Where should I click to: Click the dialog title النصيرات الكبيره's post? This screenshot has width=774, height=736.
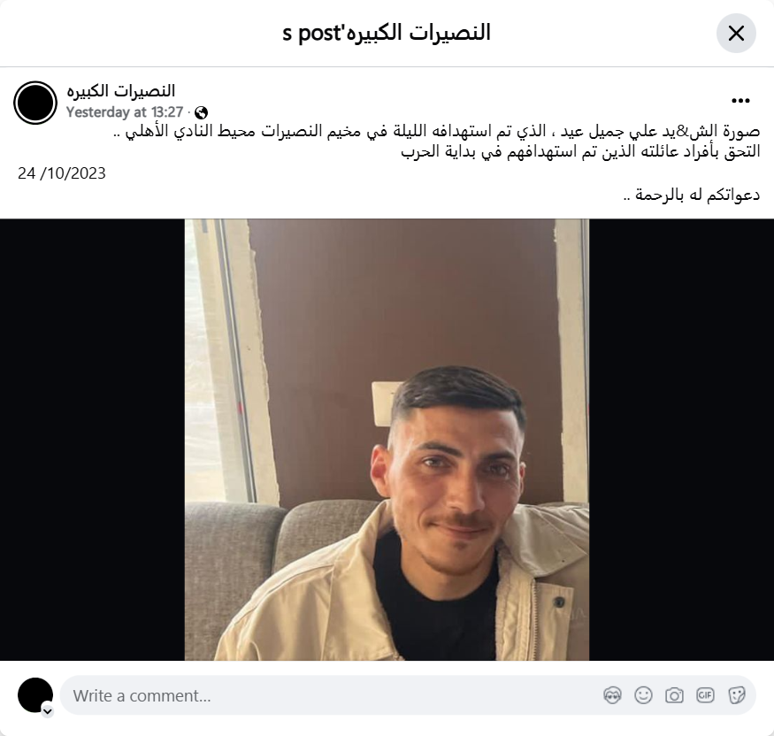387,33
